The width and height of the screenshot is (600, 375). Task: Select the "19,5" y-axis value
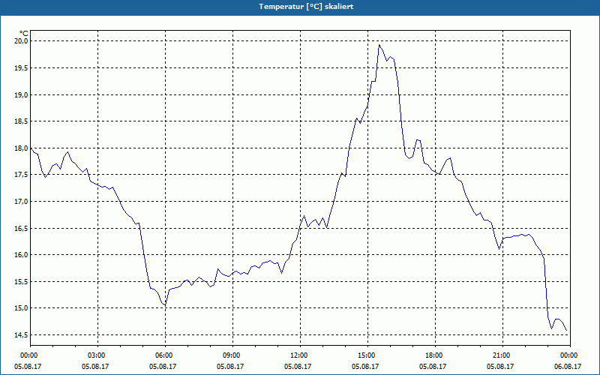(22, 67)
